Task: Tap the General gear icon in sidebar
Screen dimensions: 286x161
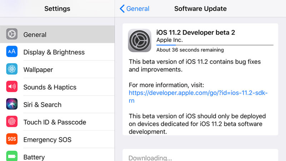Action: click(12, 34)
